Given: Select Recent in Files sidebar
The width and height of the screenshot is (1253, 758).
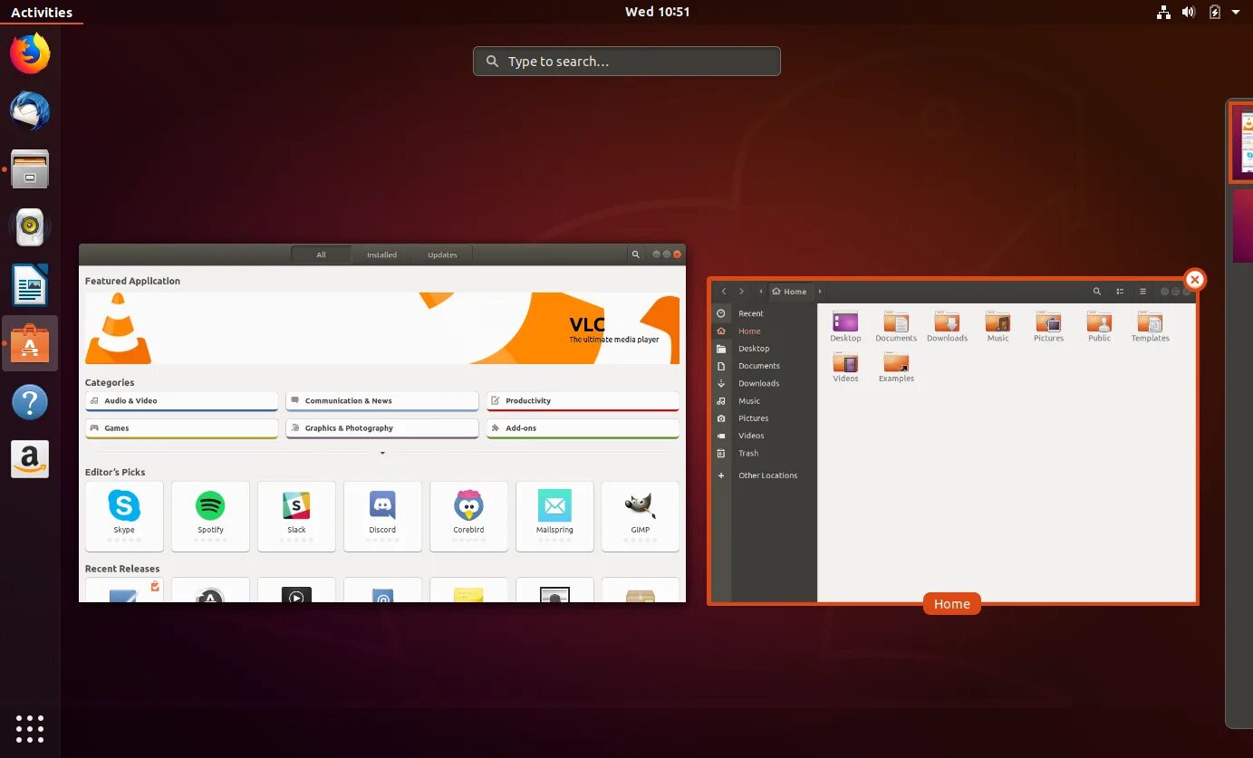Looking at the screenshot, I should coord(766,313).
